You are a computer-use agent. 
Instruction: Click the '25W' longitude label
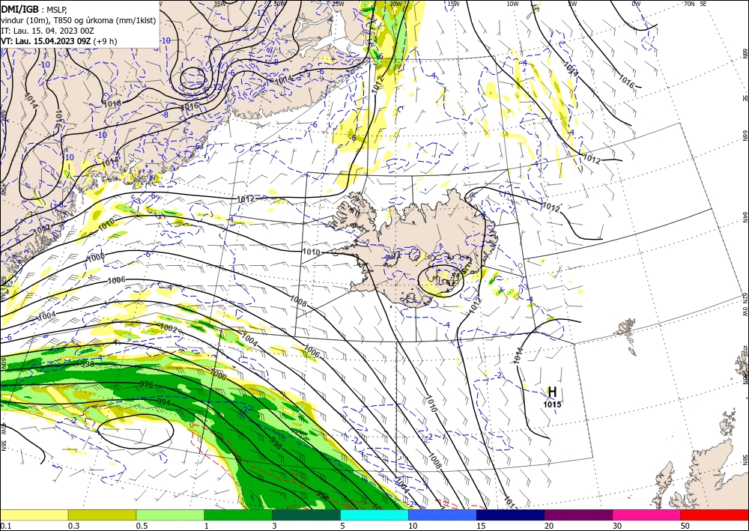click(338, 4)
